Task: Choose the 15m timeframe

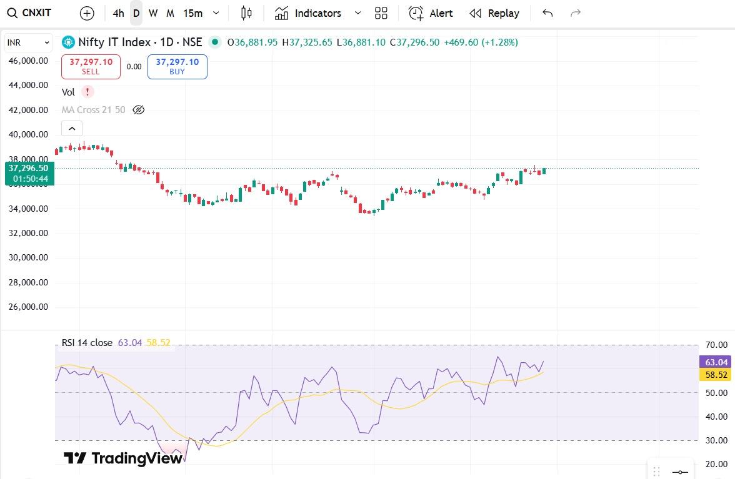Action: 192,14
